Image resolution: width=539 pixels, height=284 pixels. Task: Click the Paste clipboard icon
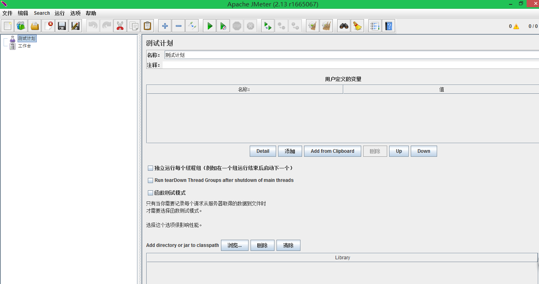(147, 26)
